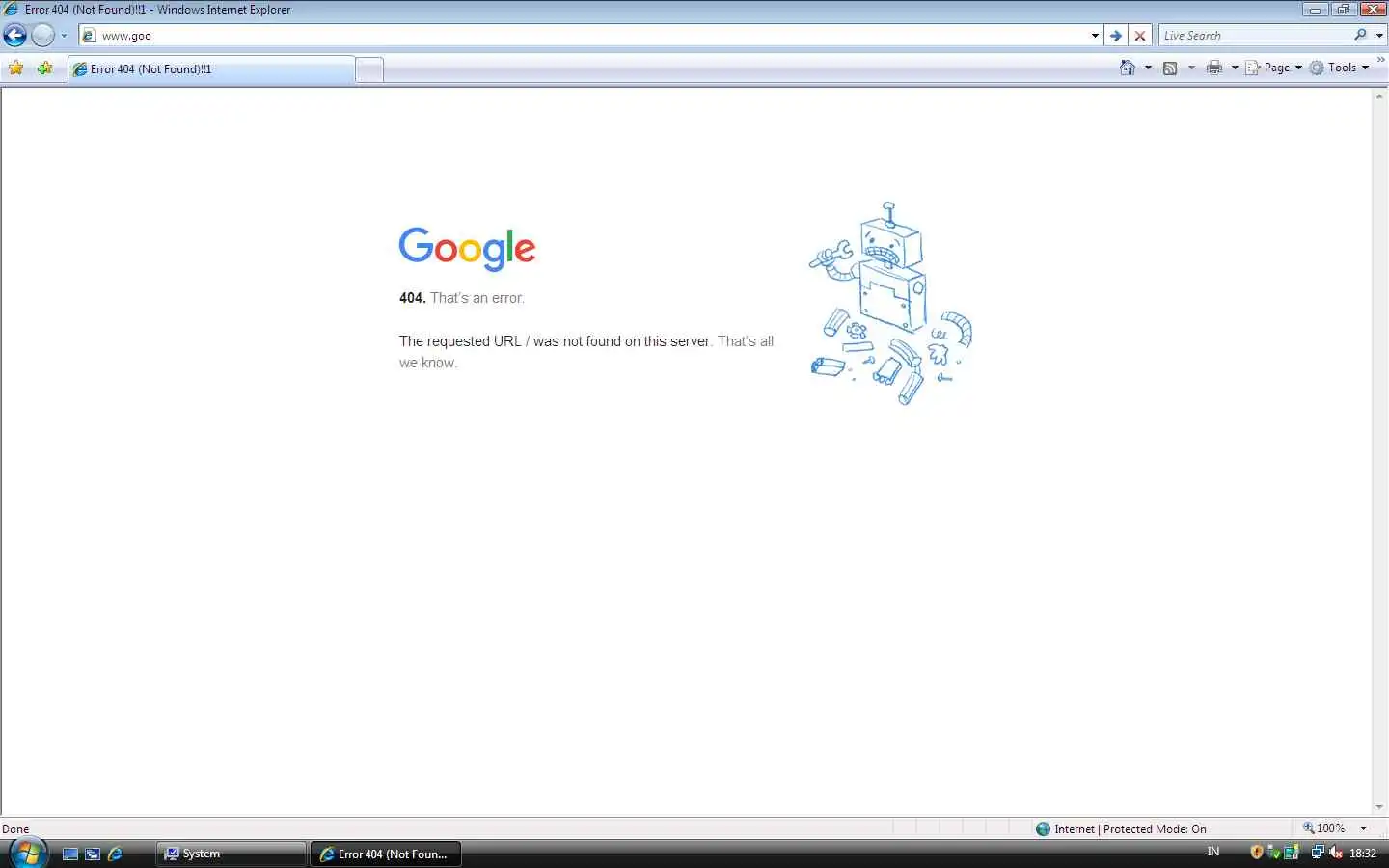Open the Favorites Center star icon
This screenshot has width=1389, height=868.
(16, 68)
